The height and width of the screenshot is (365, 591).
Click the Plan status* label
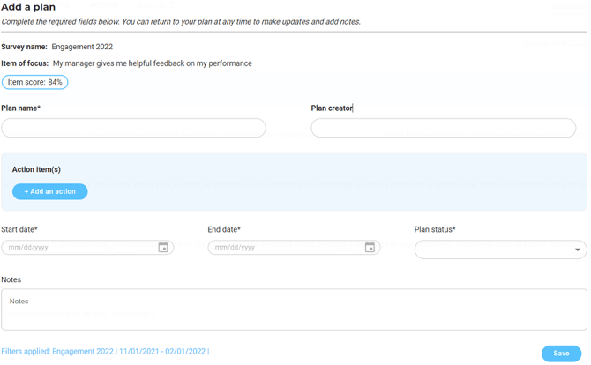click(x=435, y=229)
